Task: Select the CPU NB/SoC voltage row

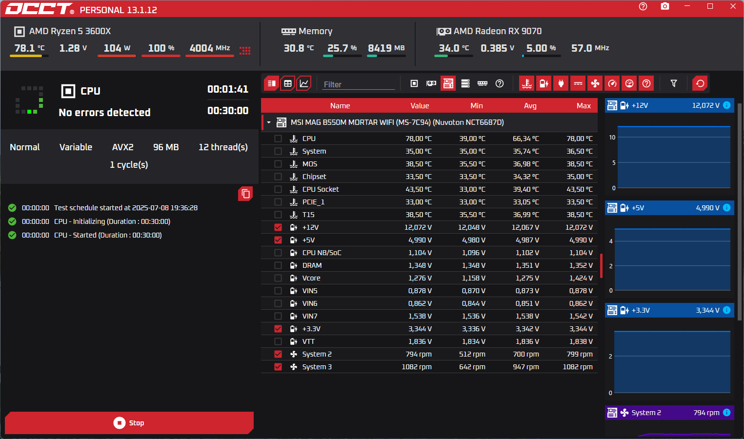Action: tap(429, 253)
